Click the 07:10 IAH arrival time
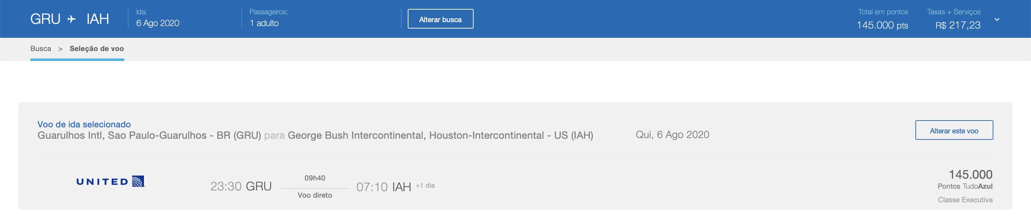 point(384,187)
